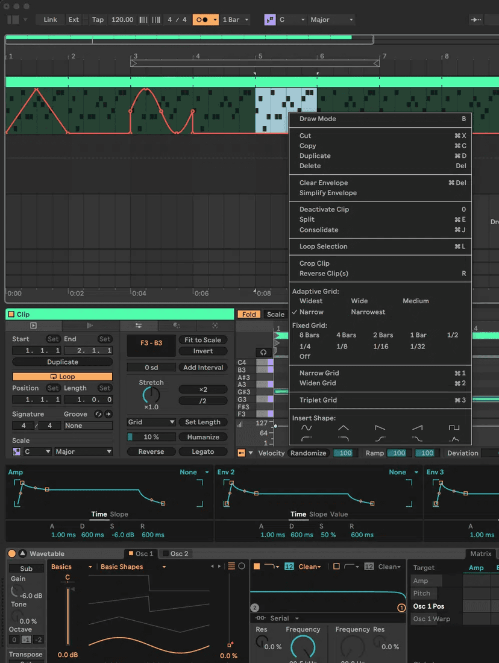This screenshot has height=663, width=499.
Task: Insert the downward sawtooth shape
Action: 380,428
